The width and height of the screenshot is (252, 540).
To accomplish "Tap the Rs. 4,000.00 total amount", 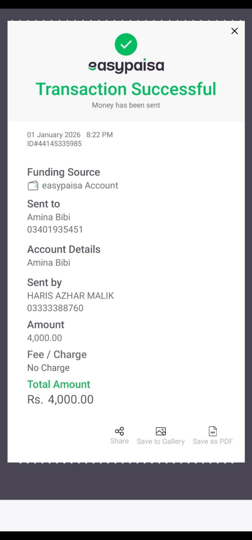I will (x=60, y=400).
